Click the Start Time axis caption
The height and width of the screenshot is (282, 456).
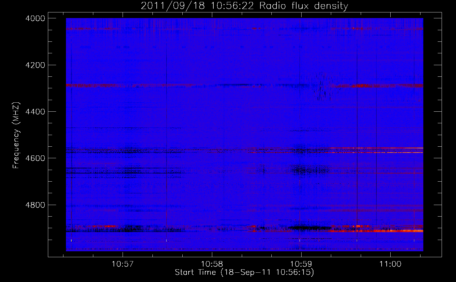(x=244, y=272)
